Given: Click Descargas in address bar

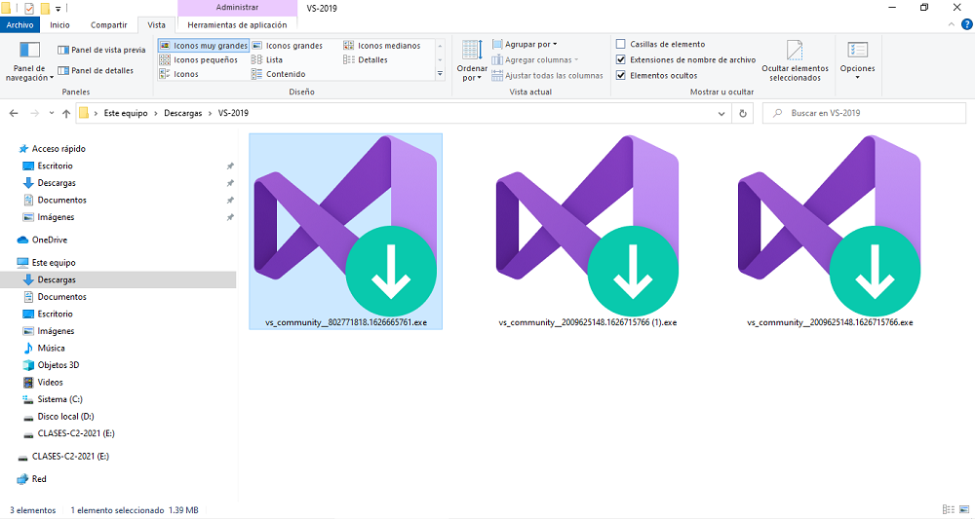Looking at the screenshot, I should [183, 113].
